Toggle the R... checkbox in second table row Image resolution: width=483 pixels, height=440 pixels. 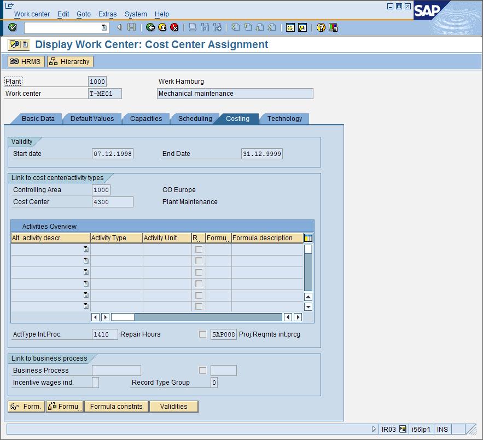[x=199, y=261]
